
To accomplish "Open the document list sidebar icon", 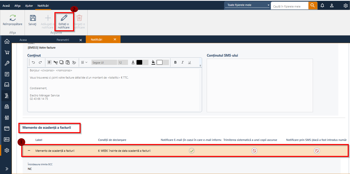I will coord(7,74).
